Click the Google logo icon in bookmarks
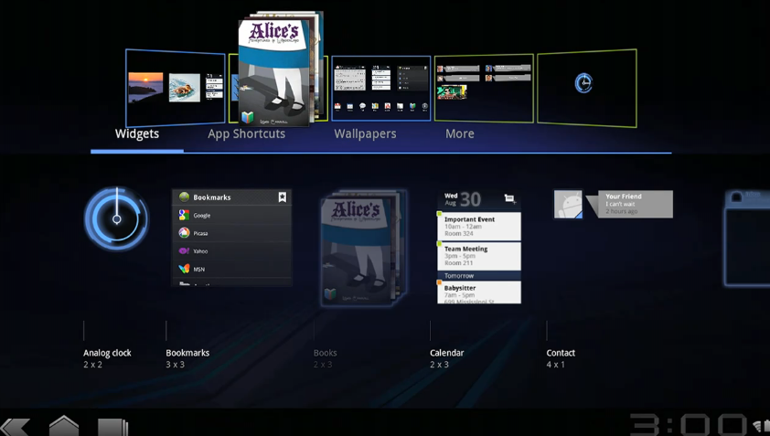770x436 pixels. coord(184,215)
